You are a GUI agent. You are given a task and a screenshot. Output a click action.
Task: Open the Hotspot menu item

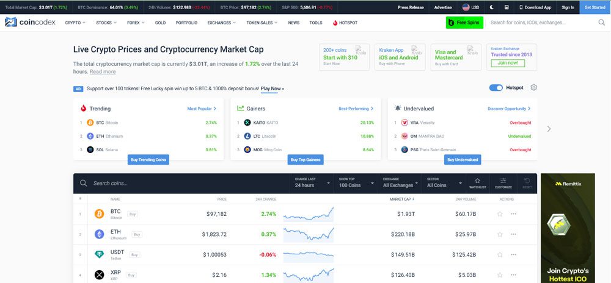(x=345, y=23)
